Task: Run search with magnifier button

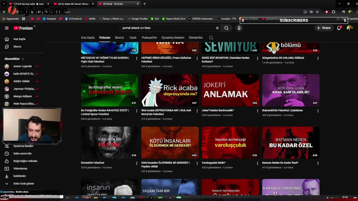Action: (226, 28)
